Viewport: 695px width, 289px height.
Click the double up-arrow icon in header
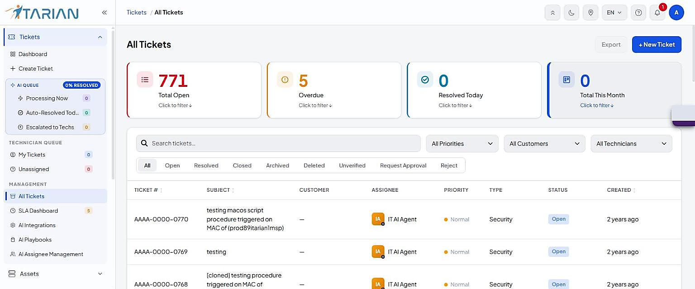(552, 13)
